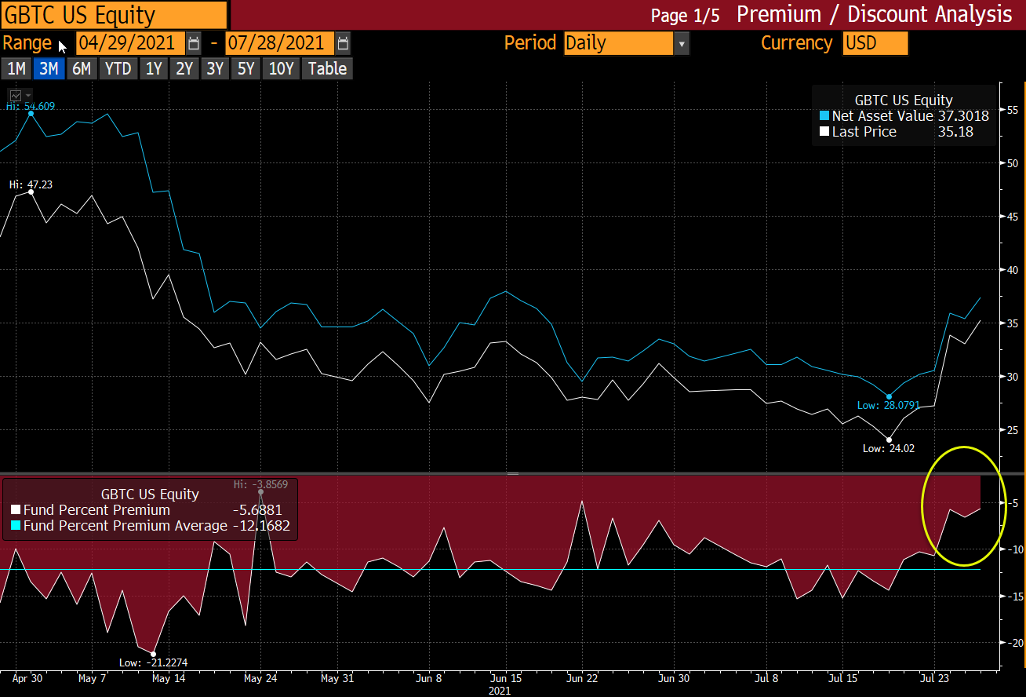Edit the start date 04/29/2021 field
Screen dimensions: 1026x697
(x=131, y=43)
